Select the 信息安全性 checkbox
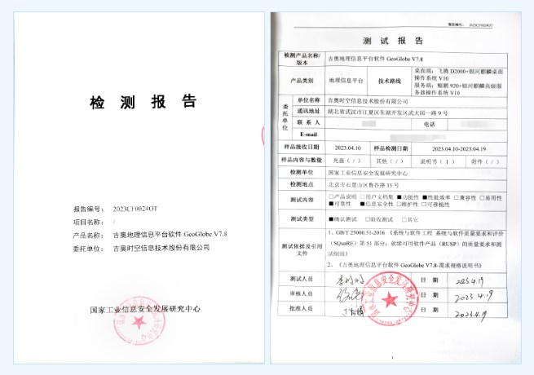534x375 pixels. (x=363, y=205)
